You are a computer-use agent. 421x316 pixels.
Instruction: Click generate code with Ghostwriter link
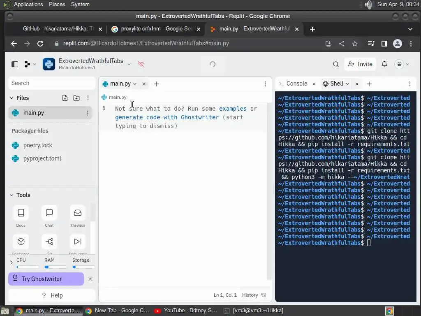[x=167, y=117]
